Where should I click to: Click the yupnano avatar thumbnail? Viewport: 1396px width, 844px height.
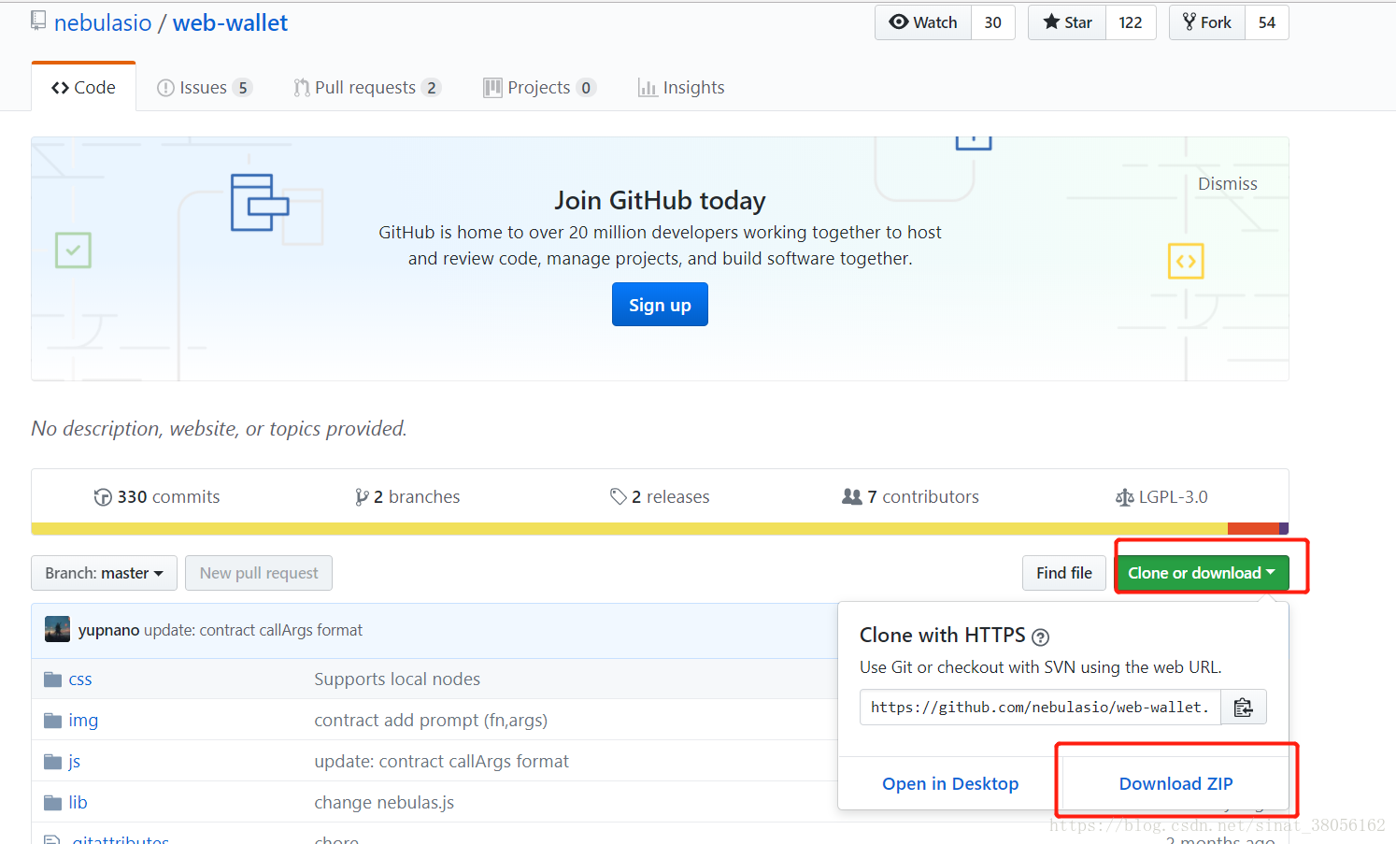point(57,629)
